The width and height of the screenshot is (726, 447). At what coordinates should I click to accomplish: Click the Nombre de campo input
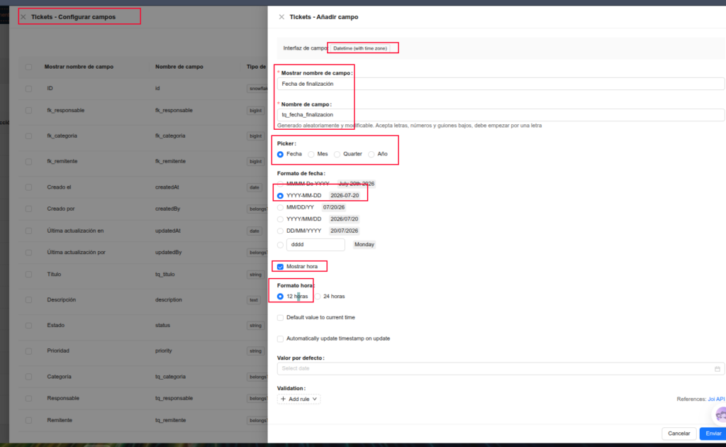coord(501,115)
